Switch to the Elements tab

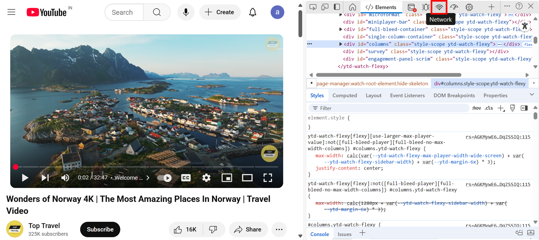coord(381,7)
